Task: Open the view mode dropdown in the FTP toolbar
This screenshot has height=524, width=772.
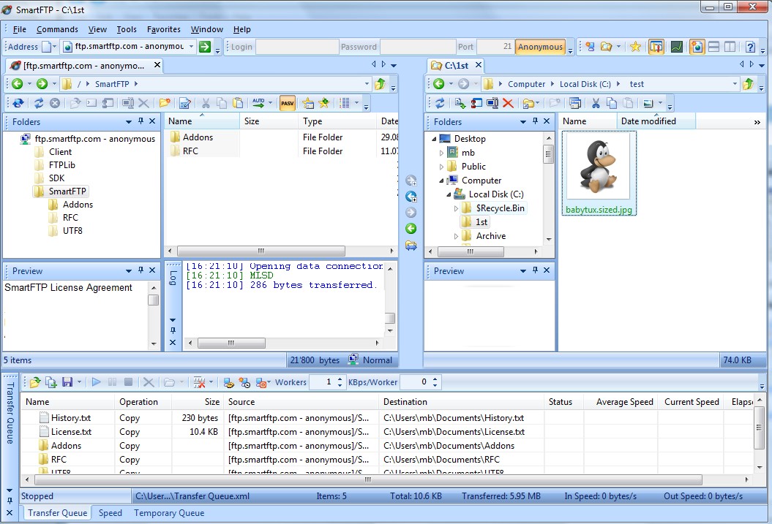Action: click(x=356, y=103)
